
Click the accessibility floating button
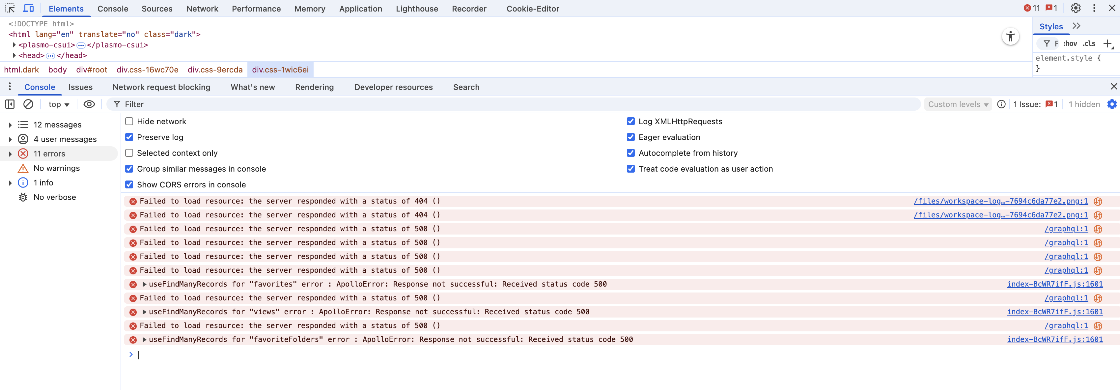[x=1010, y=37]
